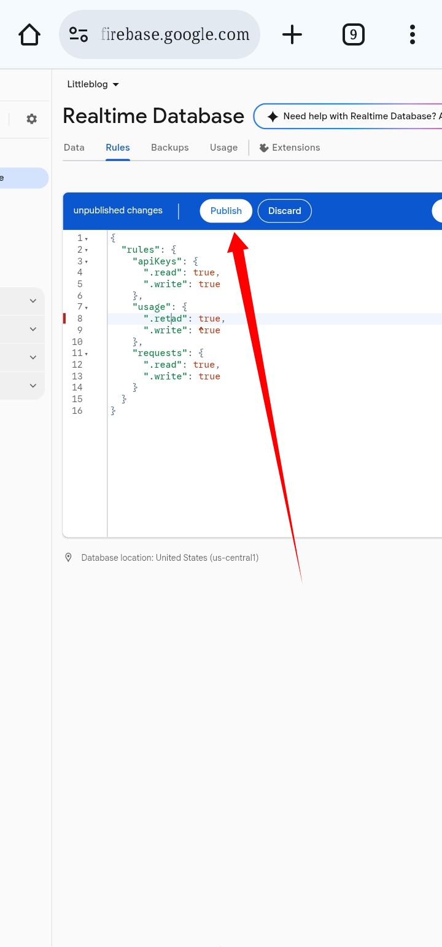Open site settings icon in address bar
Viewport: 442px width, 947px height.
[x=79, y=34]
